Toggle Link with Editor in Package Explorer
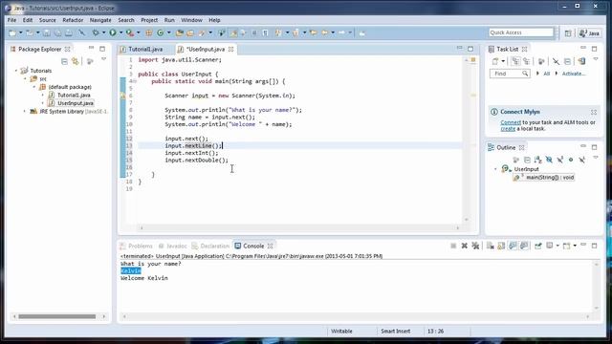612x344 pixels. coord(76,61)
